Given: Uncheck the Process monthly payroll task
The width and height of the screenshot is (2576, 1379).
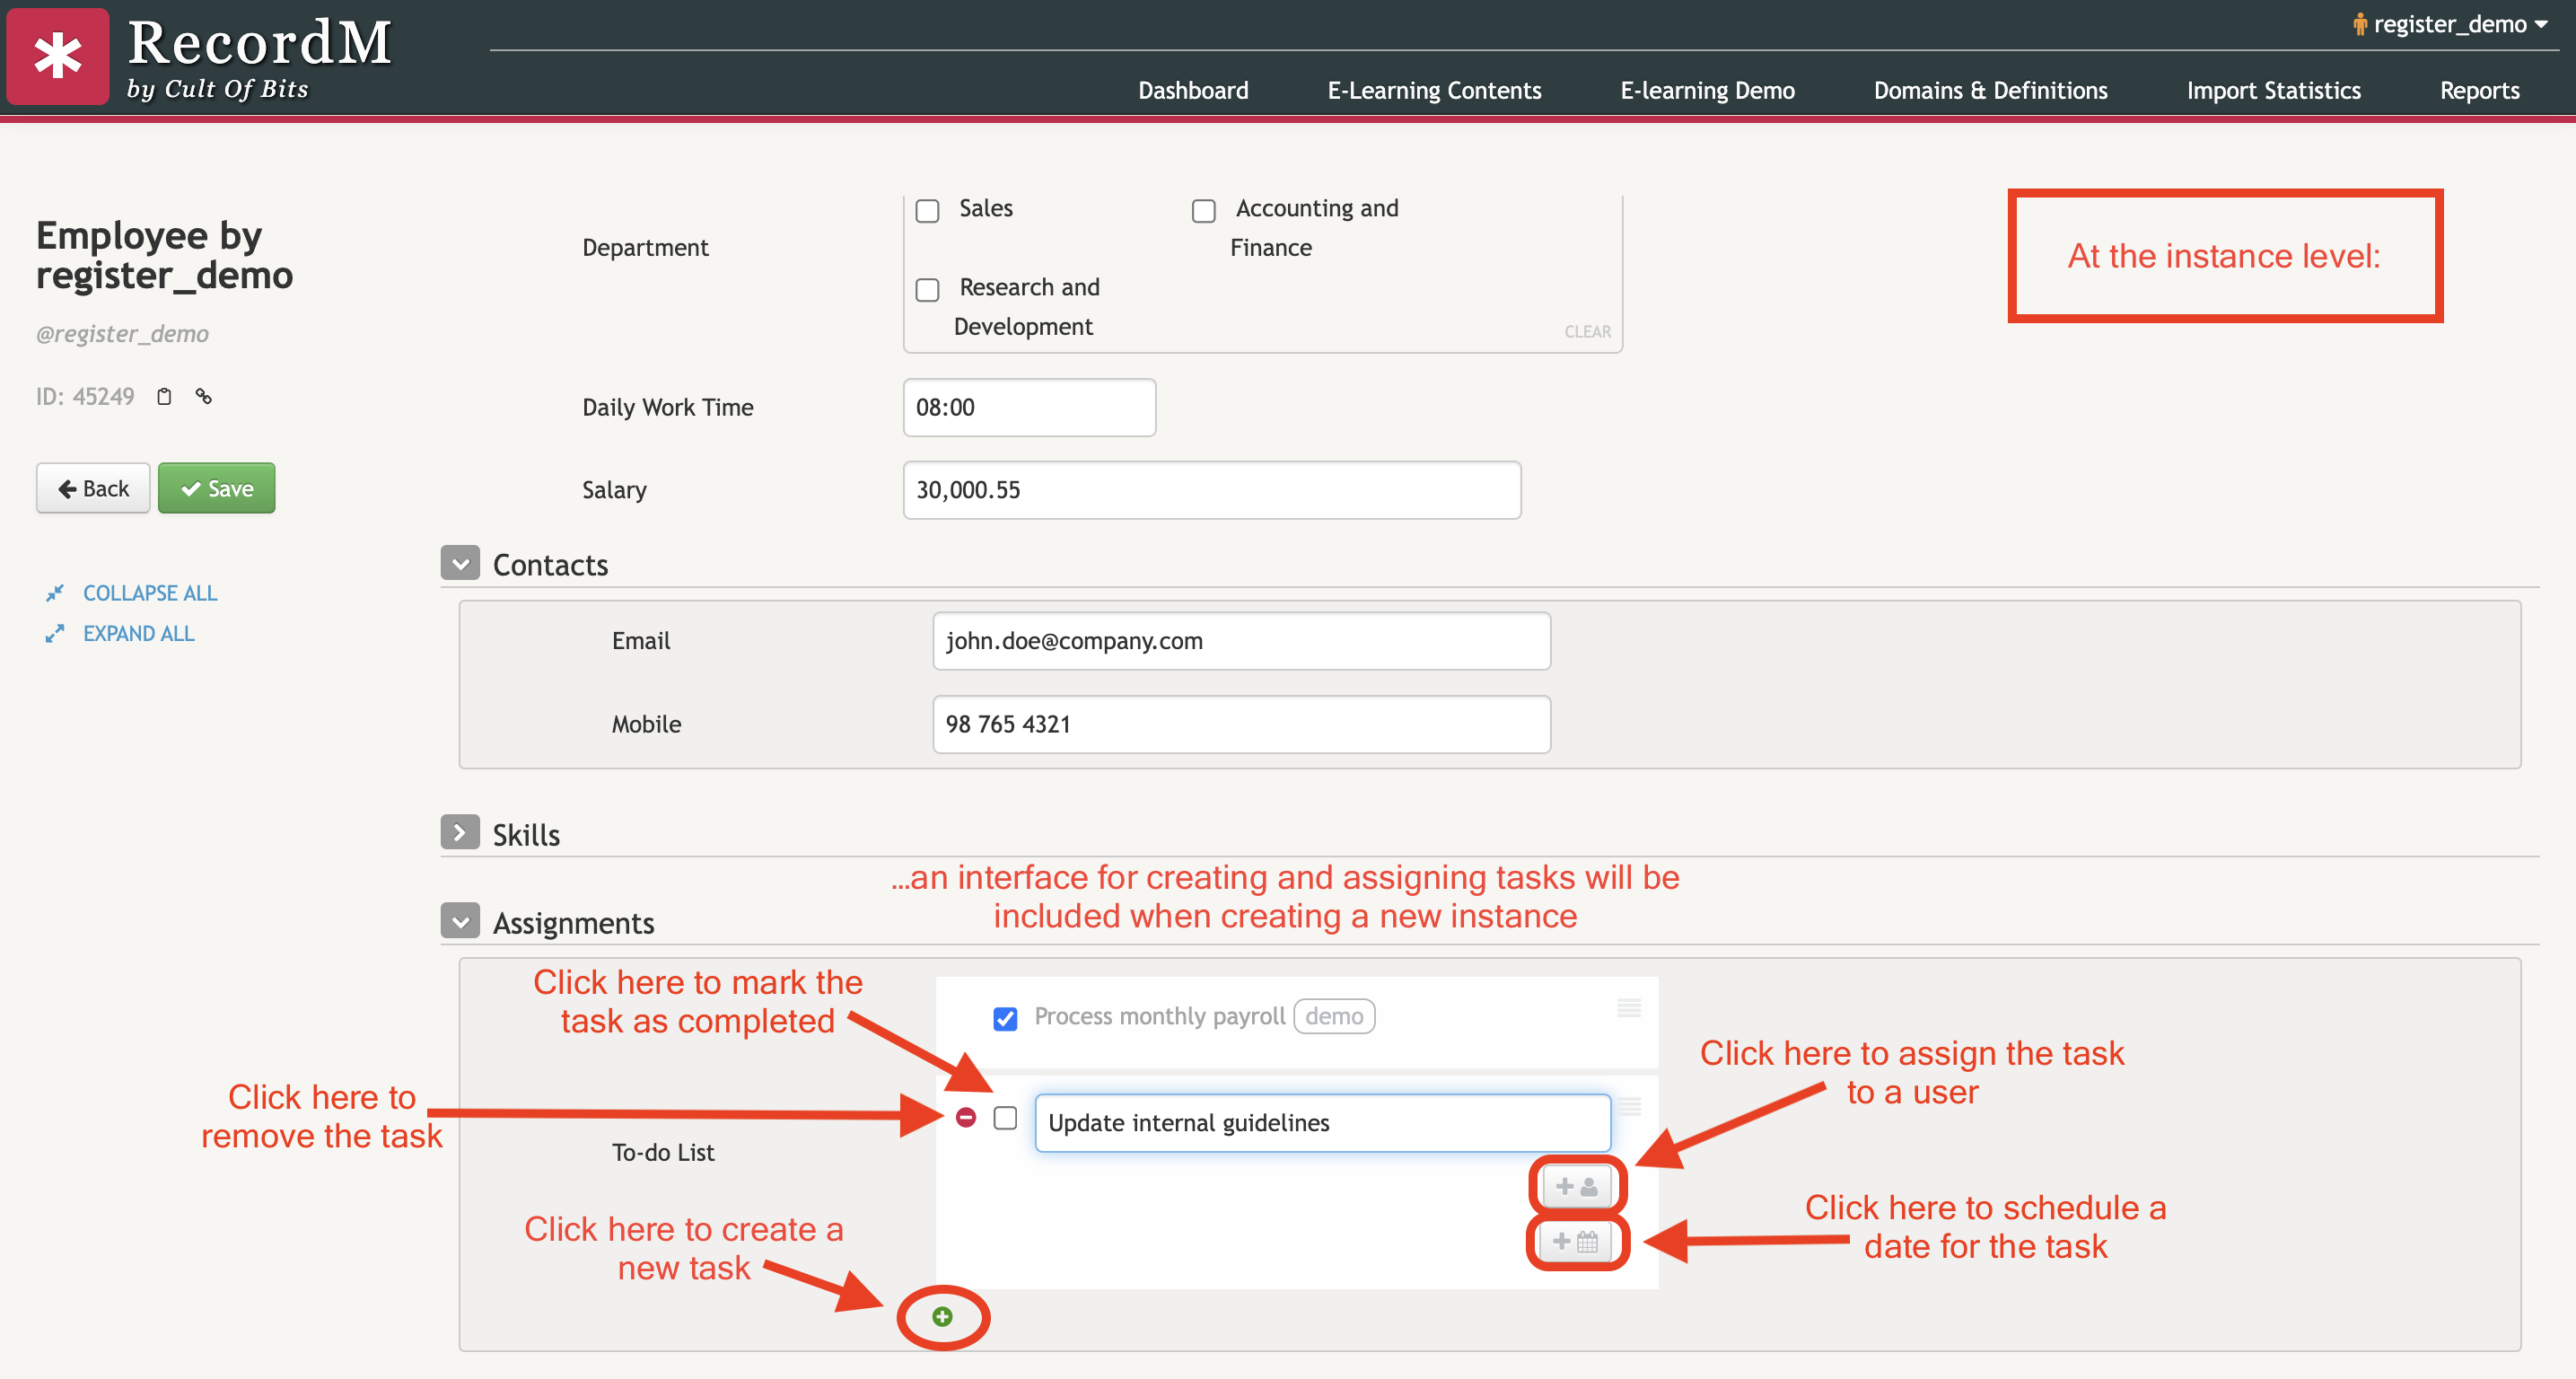Looking at the screenshot, I should coord(1005,1018).
